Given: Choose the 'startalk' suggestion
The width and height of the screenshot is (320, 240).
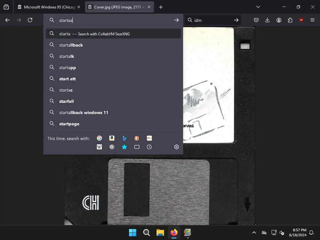Looking at the screenshot, I should (113, 56).
